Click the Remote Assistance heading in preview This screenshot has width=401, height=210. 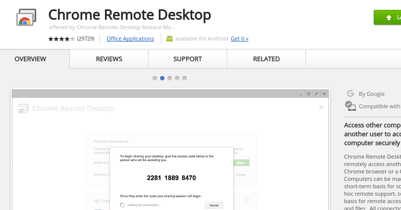111,141
